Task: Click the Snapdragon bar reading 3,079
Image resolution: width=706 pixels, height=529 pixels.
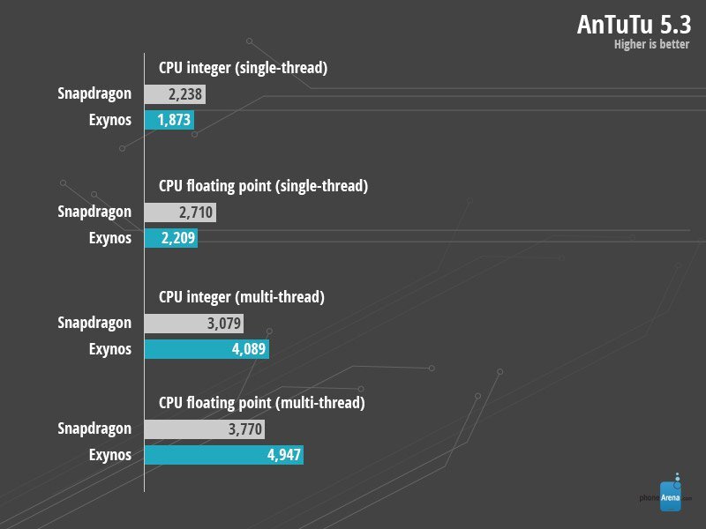Action: pos(193,324)
